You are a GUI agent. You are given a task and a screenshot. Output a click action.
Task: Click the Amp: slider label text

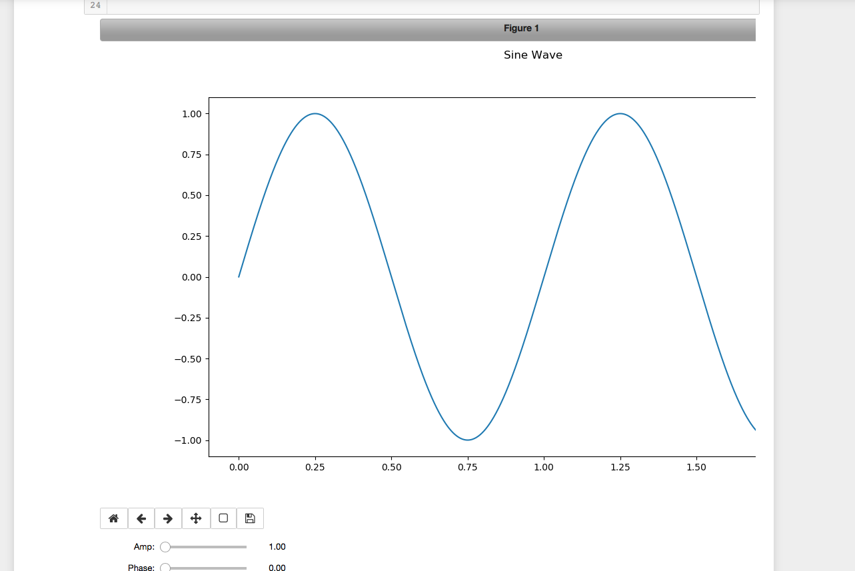pos(143,546)
